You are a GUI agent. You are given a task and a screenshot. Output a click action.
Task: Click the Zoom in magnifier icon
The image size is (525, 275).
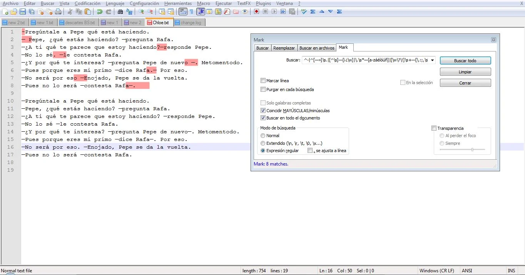pyautogui.click(x=141, y=12)
